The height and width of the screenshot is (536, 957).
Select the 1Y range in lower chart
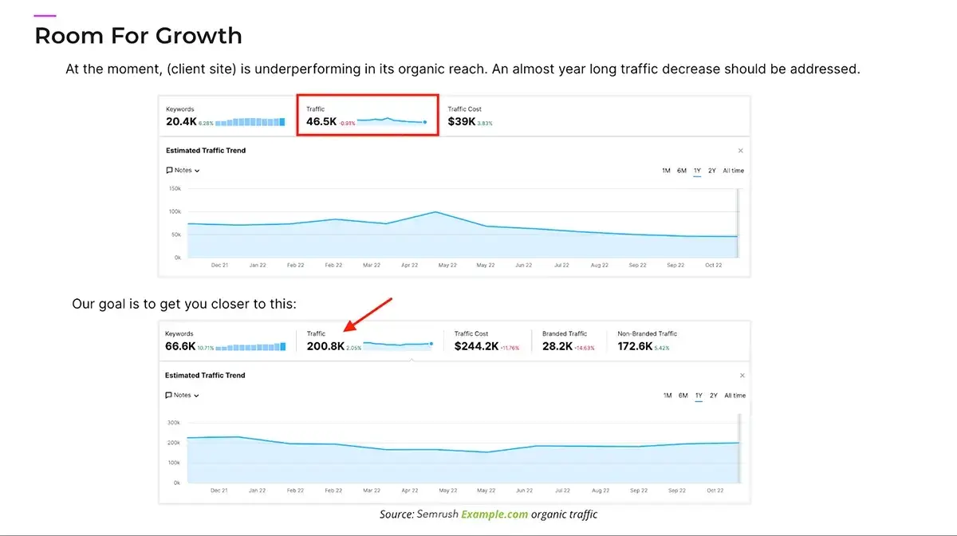click(x=699, y=396)
